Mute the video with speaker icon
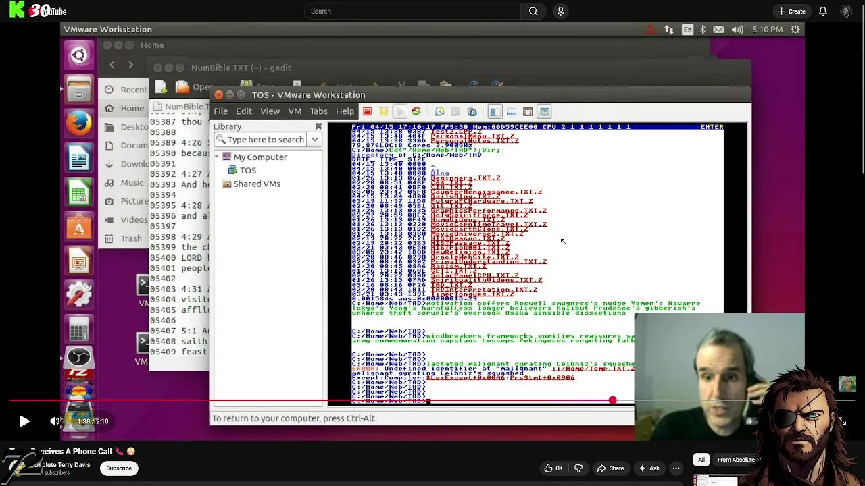Image resolution: width=865 pixels, height=486 pixels. [55, 421]
